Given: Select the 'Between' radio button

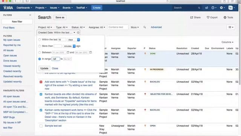Looking at the screenshot, I should 40,53.
